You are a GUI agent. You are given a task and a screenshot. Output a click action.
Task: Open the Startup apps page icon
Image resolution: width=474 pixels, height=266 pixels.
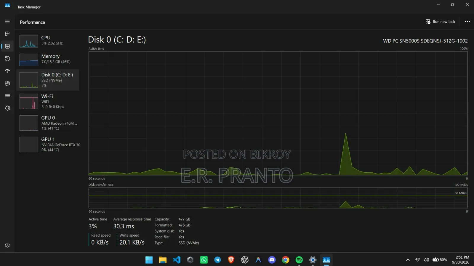click(7, 71)
